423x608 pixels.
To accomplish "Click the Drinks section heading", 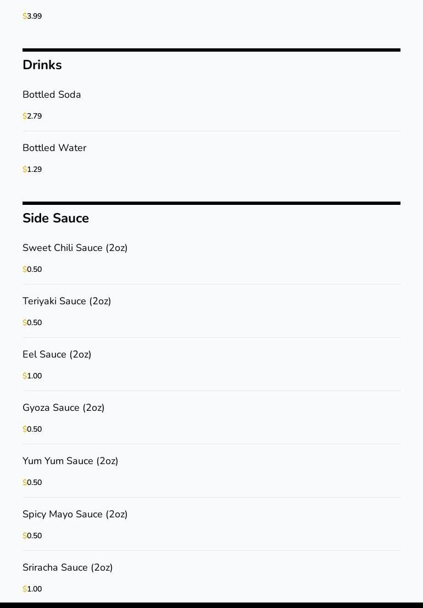I will [42, 65].
